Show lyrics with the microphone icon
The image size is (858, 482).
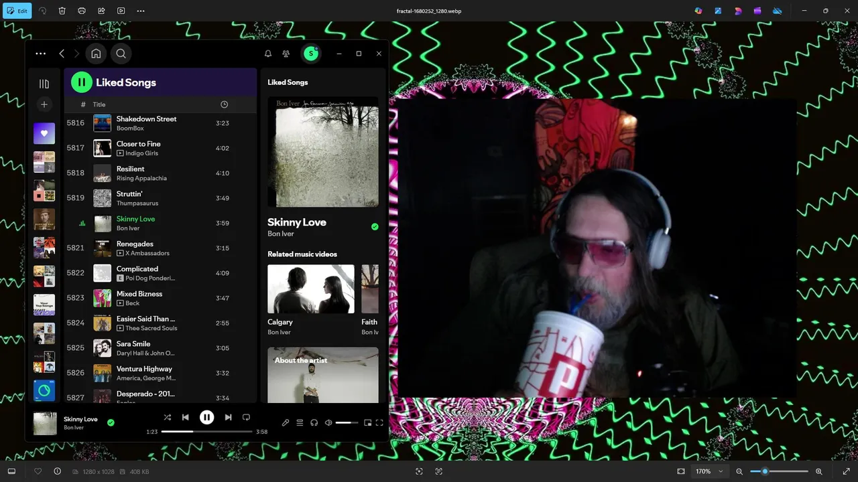pos(286,422)
